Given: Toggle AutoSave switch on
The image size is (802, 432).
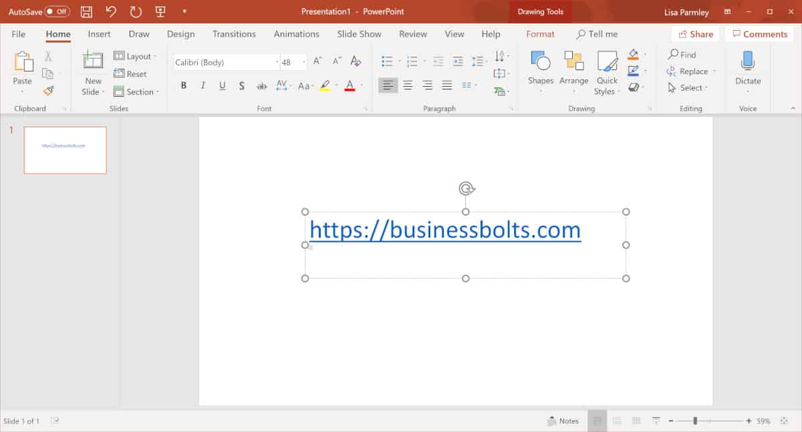Looking at the screenshot, I should coord(57,11).
